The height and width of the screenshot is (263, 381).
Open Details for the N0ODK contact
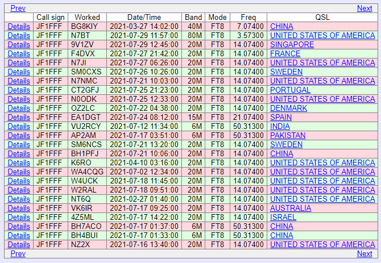[19, 99]
